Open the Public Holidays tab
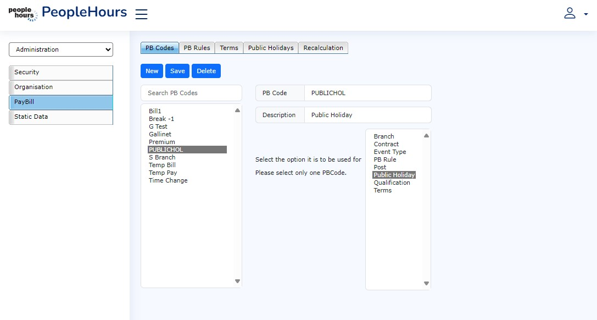 point(271,48)
